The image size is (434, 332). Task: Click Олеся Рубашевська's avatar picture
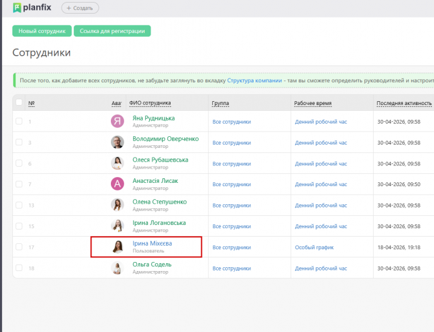(117, 163)
